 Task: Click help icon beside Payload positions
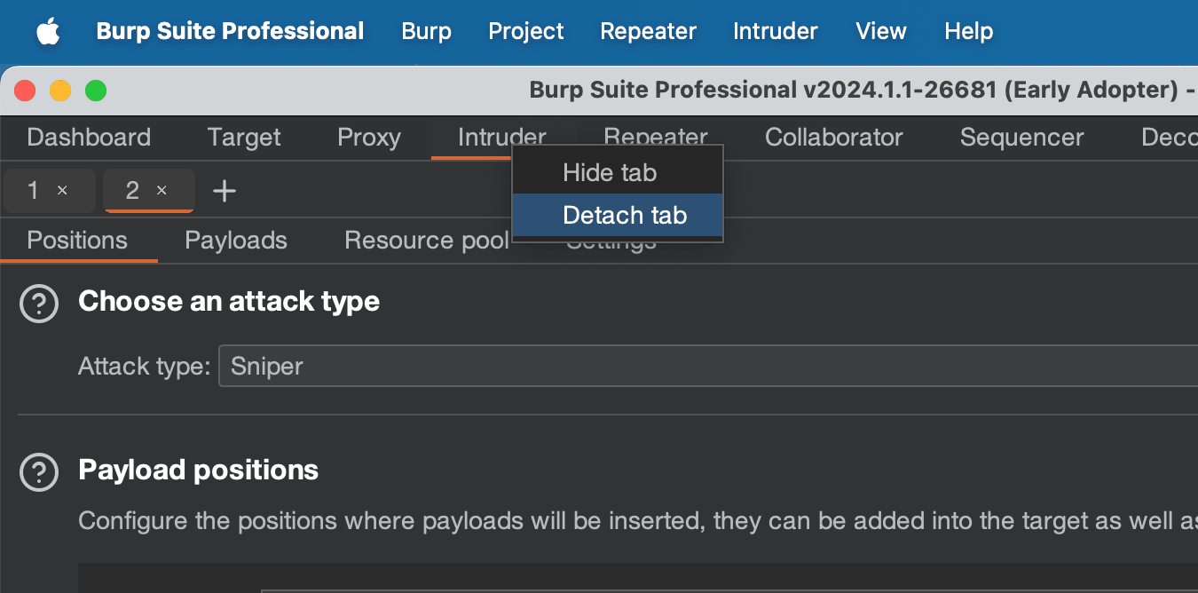pos(39,471)
